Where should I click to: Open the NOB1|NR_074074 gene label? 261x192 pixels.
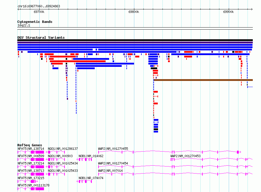click(91, 178)
